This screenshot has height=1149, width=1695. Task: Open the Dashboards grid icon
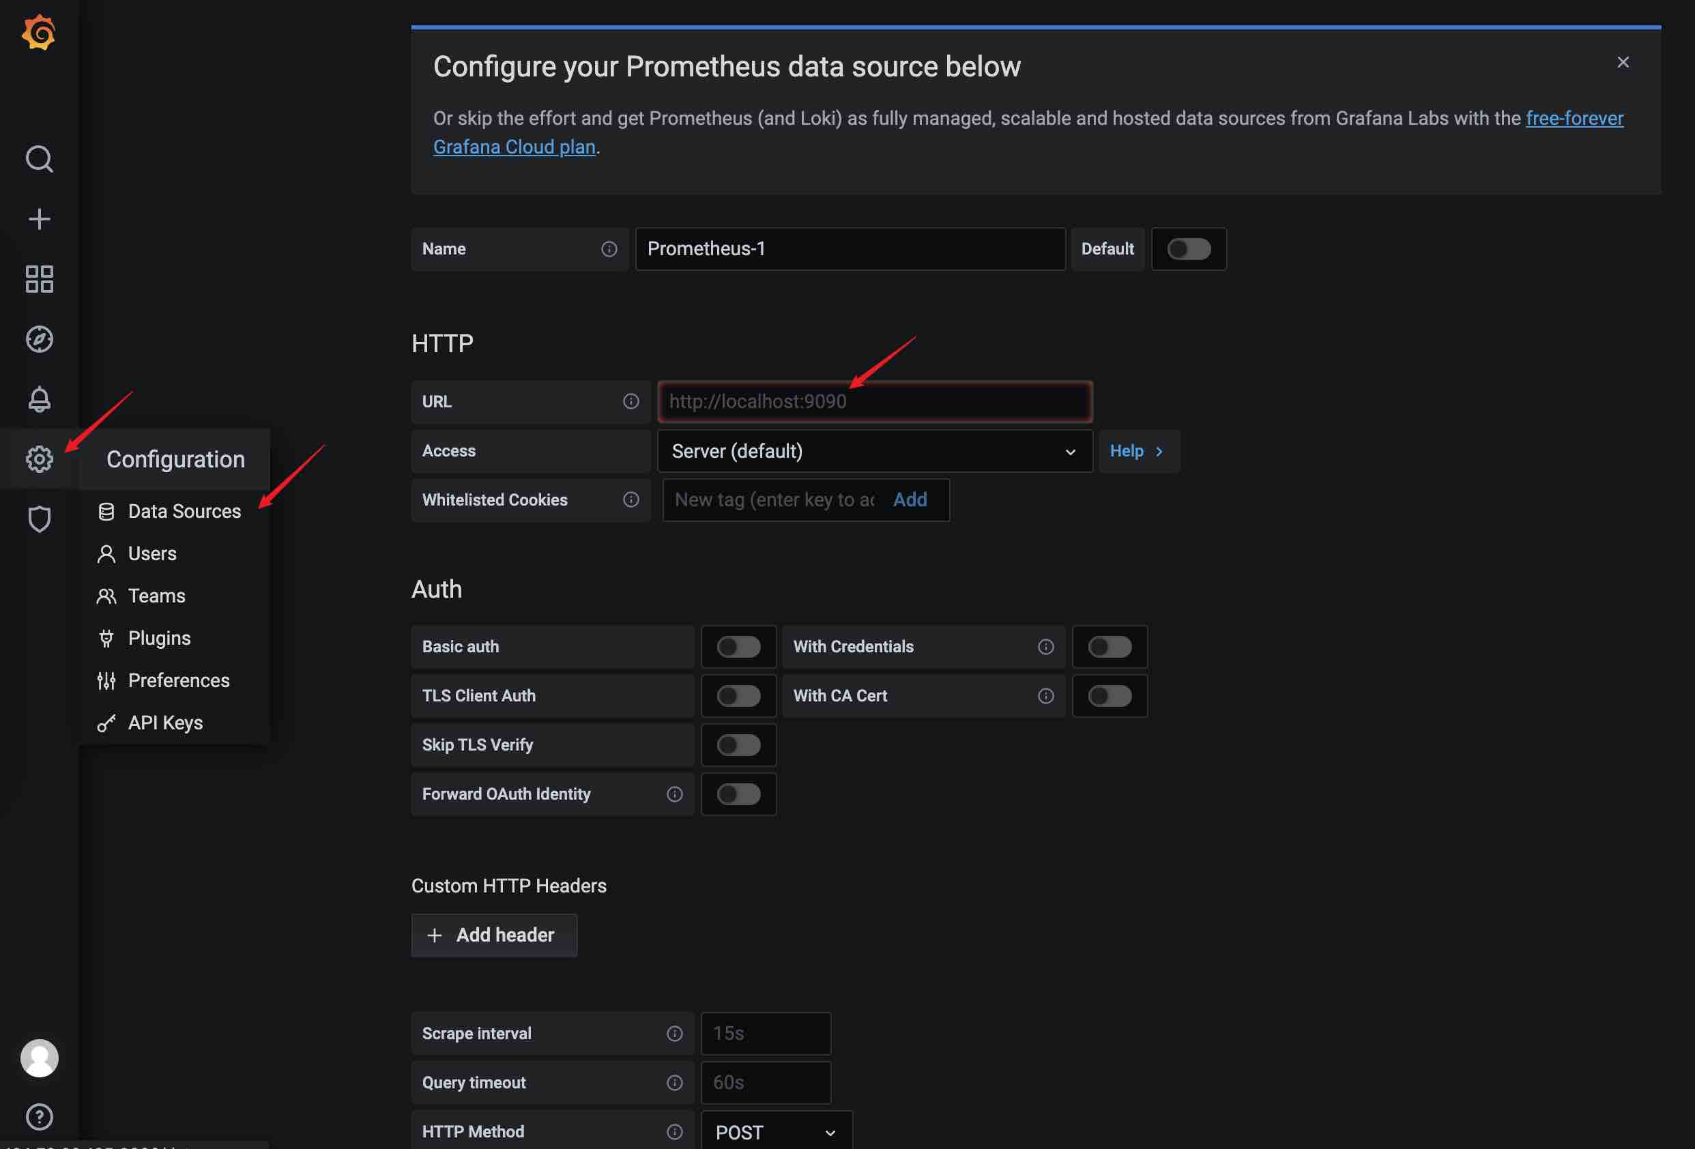pos(39,278)
